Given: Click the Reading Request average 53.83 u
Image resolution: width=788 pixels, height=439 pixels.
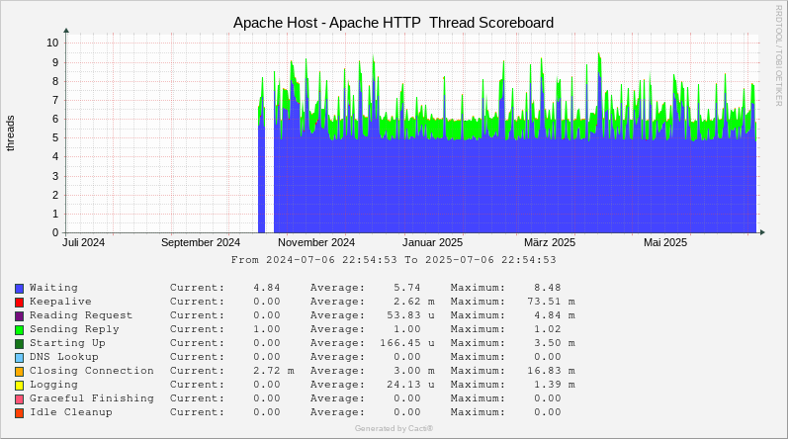Looking at the screenshot, I should coord(410,315).
